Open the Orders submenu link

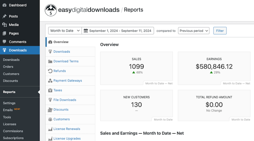pyautogui.click(x=8, y=67)
